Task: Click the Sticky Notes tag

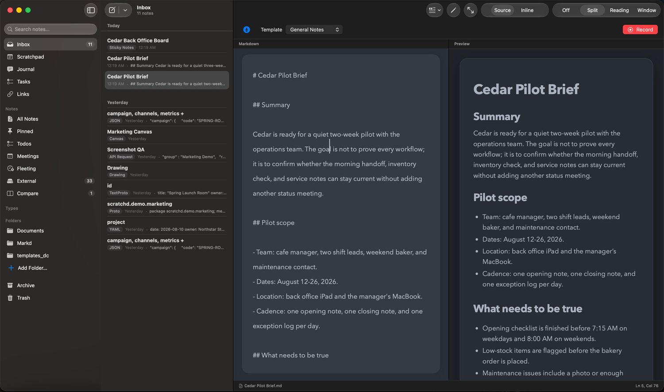Action: pos(121,48)
